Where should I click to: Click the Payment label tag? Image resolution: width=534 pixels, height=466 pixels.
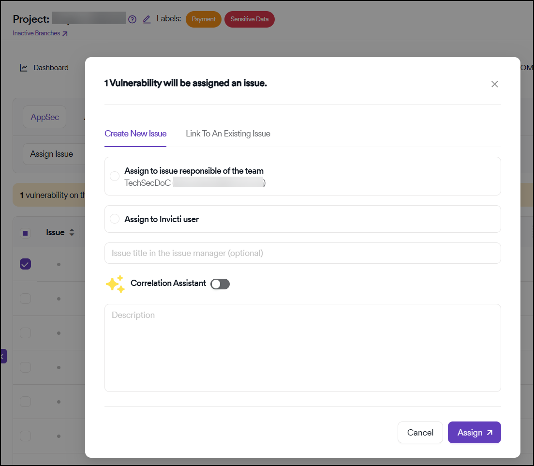pyautogui.click(x=204, y=19)
